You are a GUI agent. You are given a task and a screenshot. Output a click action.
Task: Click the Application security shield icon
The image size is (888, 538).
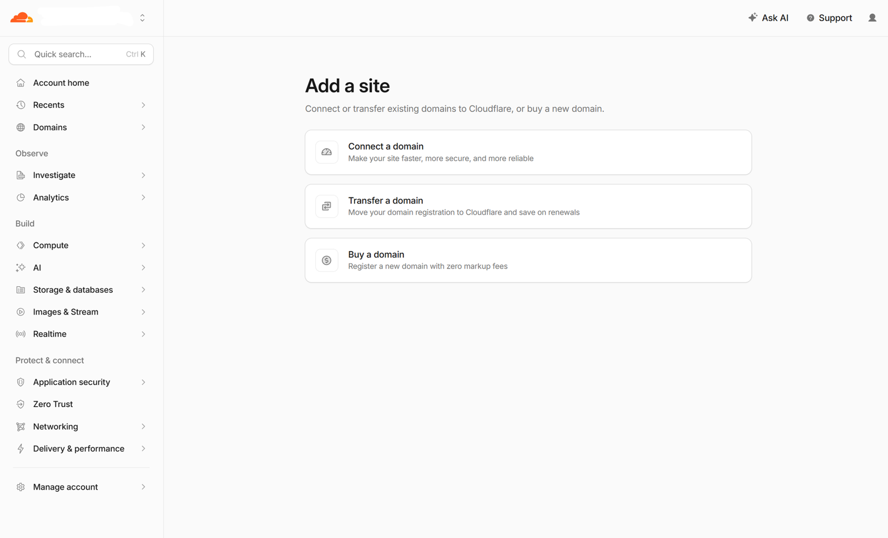(21, 382)
